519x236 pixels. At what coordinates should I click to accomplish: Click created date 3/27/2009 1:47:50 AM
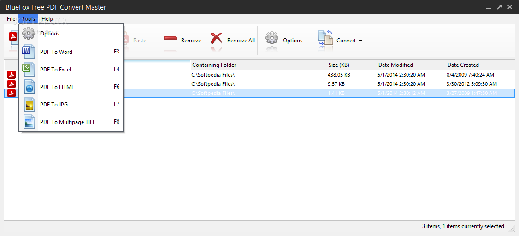coord(472,93)
